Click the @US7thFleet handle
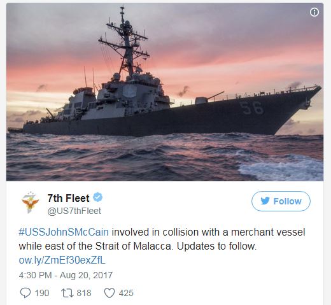The width and height of the screenshot is (331, 305). pos(74,211)
